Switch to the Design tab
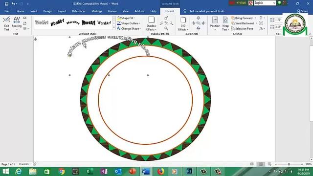 pyautogui.click(x=47, y=11)
